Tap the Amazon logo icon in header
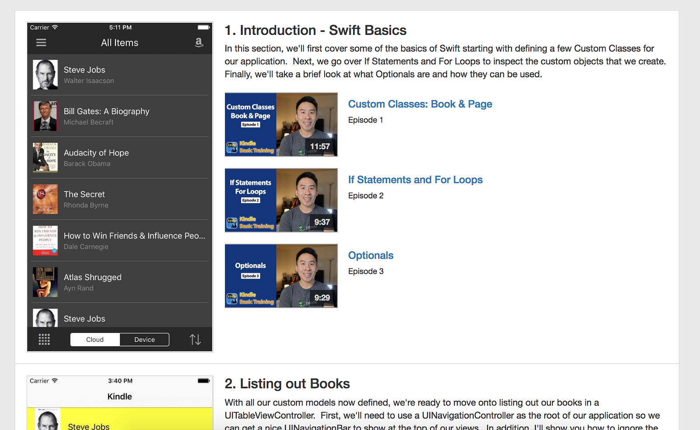The image size is (700, 430). pyautogui.click(x=199, y=42)
